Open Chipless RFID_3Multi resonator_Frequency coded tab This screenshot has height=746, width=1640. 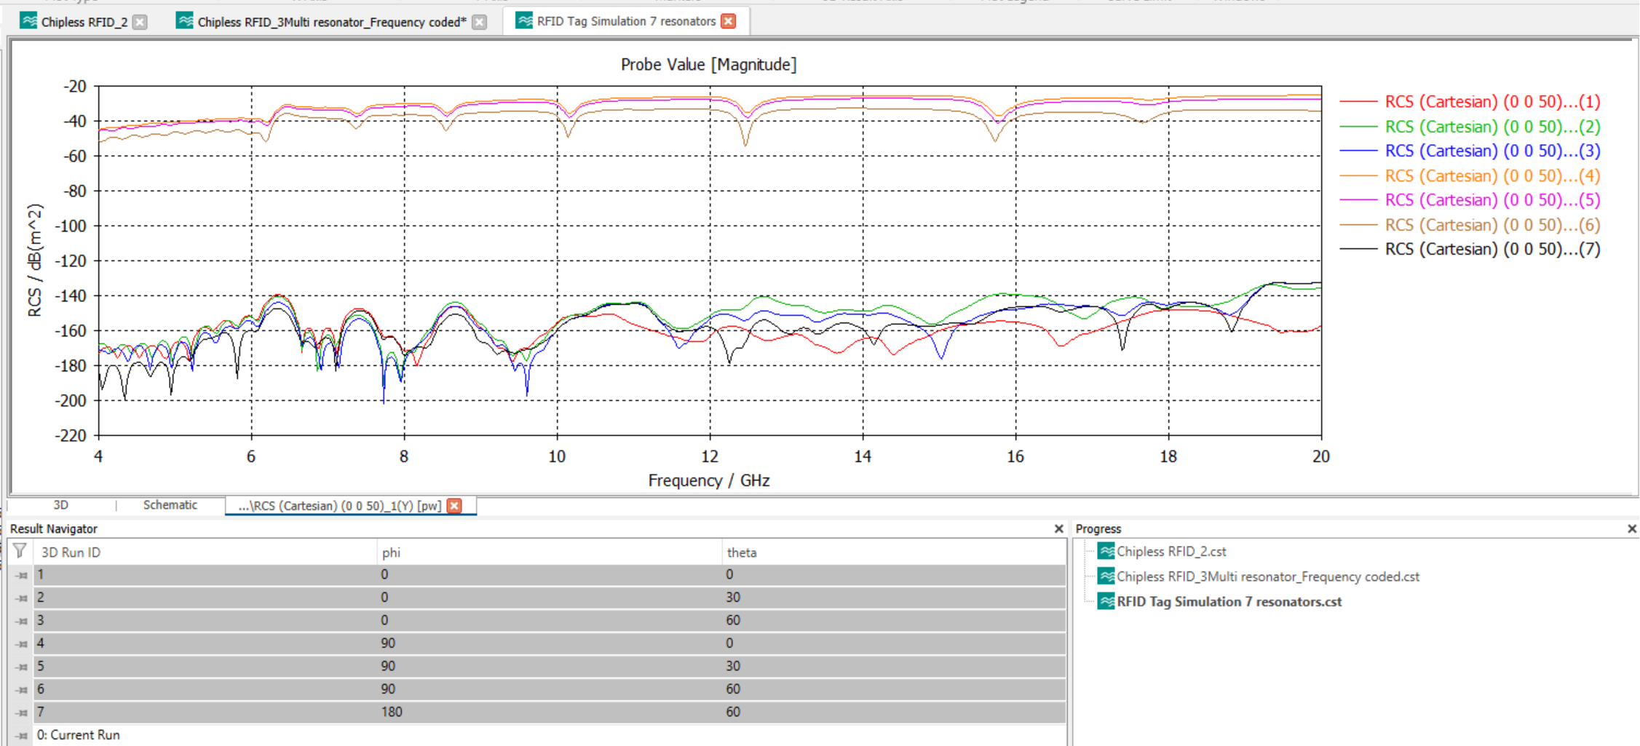tap(331, 23)
